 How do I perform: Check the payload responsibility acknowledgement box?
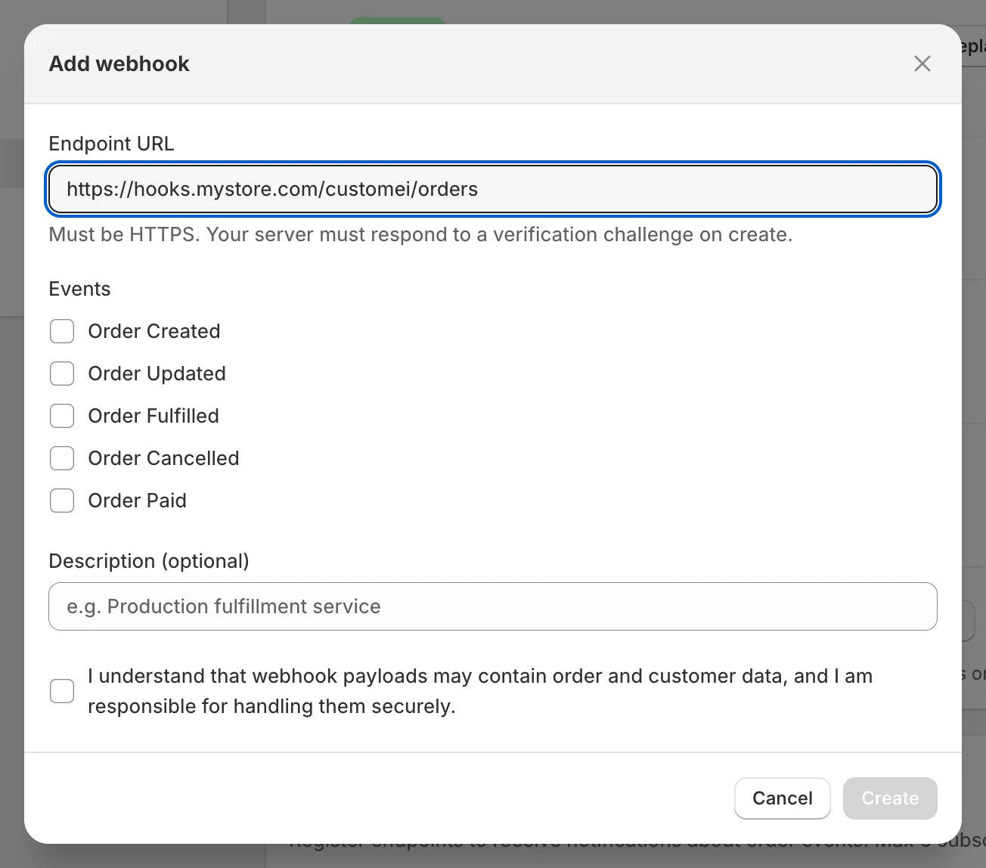click(x=62, y=691)
